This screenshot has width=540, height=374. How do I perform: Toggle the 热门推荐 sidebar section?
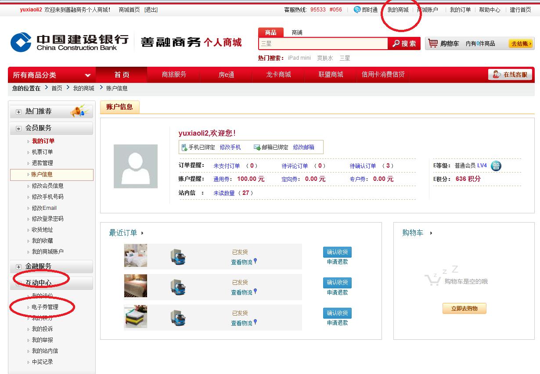pos(18,112)
